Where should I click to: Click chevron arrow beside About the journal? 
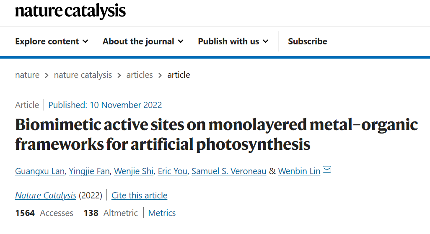coord(181,41)
